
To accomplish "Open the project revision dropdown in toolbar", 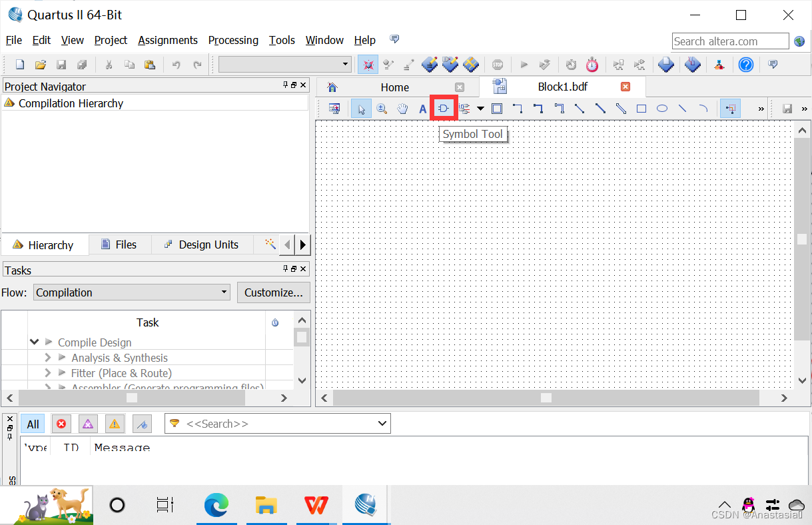I will coord(346,65).
